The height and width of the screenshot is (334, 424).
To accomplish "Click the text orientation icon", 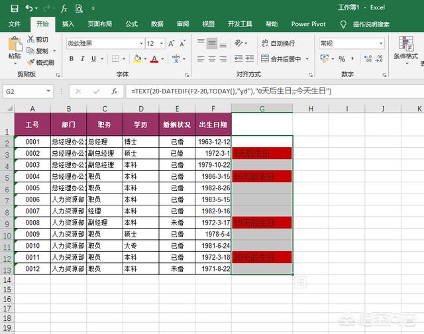I will [x=238, y=43].
